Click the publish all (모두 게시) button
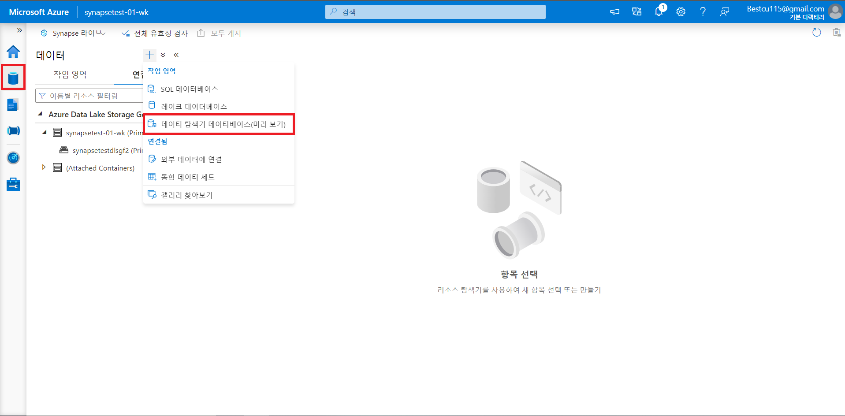This screenshot has height=416, width=845. click(219, 33)
